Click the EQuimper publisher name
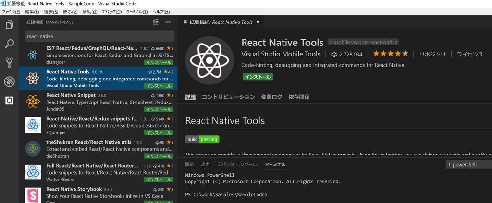Screen dimensions: 492x203 coord(56,132)
